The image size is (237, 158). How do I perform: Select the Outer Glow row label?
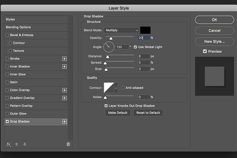(x=18, y=114)
